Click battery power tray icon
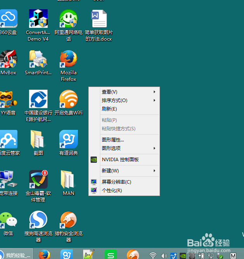The height and width of the screenshot is (259, 244). pos(201,256)
